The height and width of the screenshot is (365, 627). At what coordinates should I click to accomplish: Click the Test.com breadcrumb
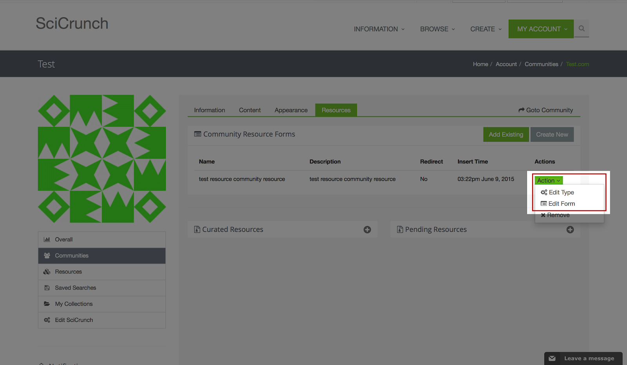click(x=578, y=64)
